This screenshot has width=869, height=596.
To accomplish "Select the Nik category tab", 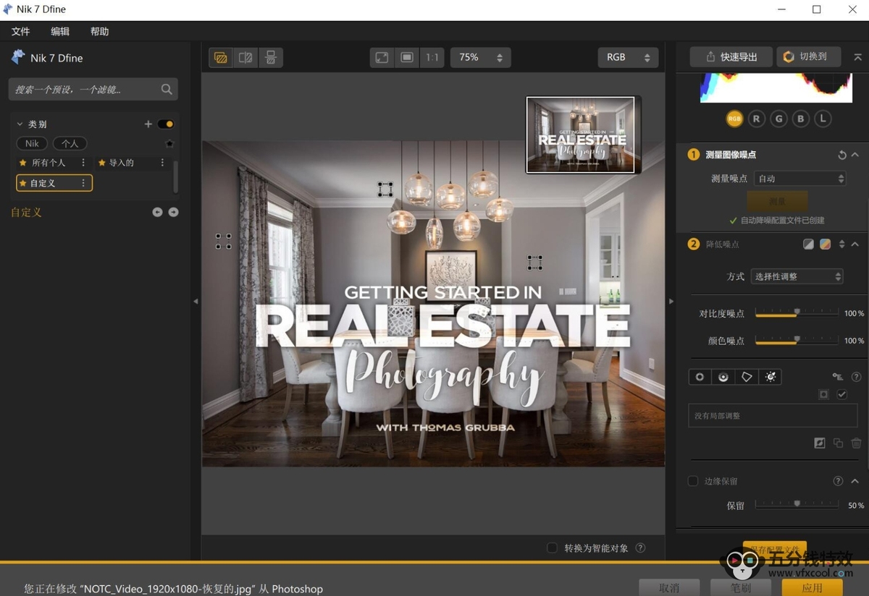I will pos(32,144).
